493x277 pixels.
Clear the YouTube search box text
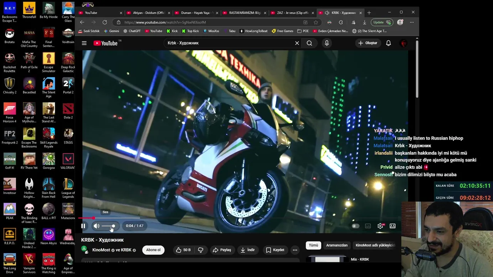297,43
